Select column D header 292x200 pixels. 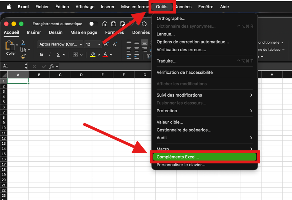[x=81, y=75]
